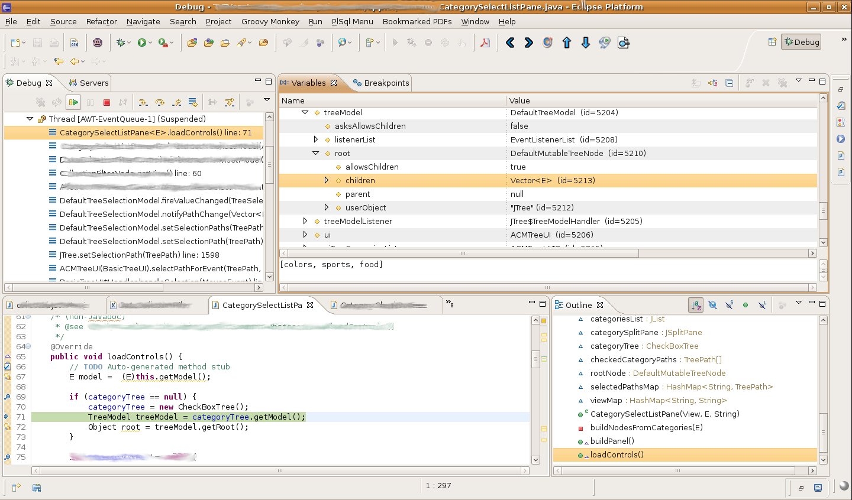Open the Groovy Monkey menu
This screenshot has width=852, height=500.
[270, 21]
